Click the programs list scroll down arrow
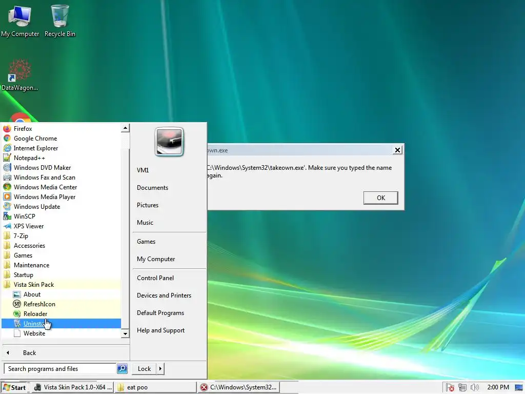 (125, 333)
